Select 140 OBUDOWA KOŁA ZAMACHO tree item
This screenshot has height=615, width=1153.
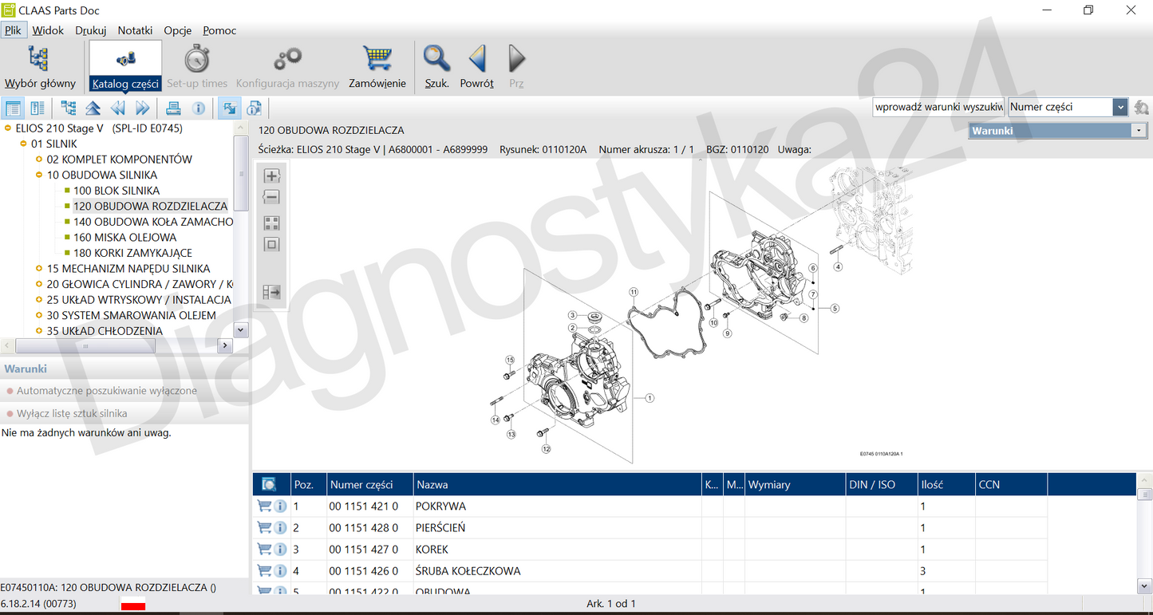coord(153,222)
